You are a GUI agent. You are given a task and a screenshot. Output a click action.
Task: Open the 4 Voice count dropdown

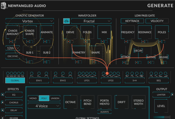tap(44, 106)
